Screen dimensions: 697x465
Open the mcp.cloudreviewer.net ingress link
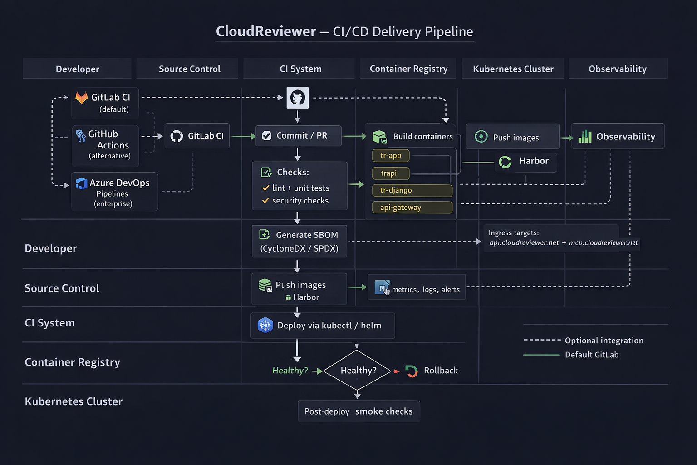click(x=603, y=243)
